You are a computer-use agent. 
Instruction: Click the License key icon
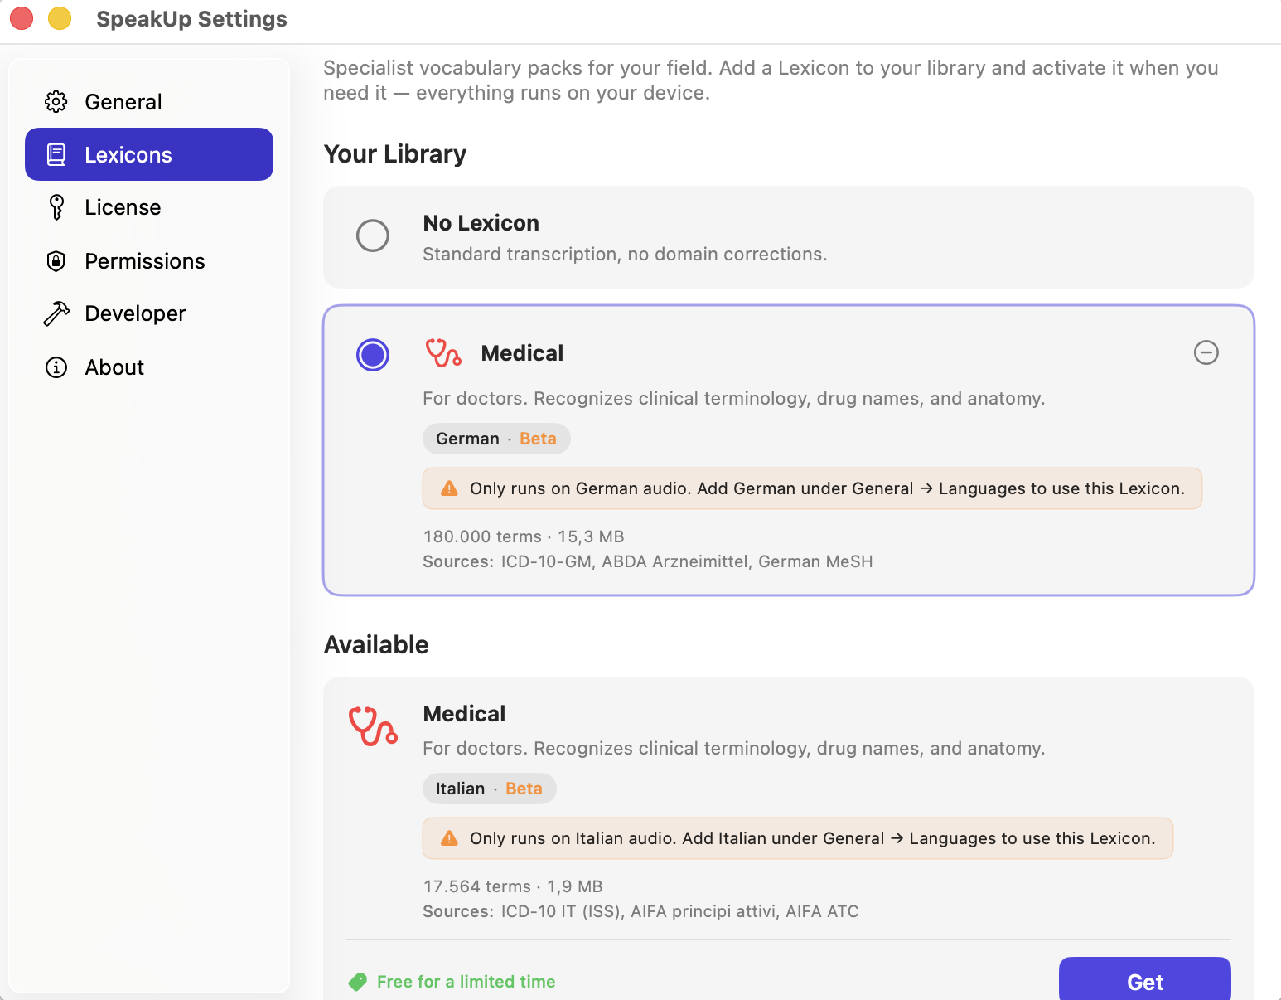pyautogui.click(x=56, y=207)
